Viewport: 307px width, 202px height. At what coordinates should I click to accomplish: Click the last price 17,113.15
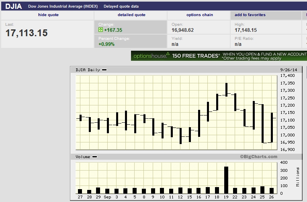(27, 33)
